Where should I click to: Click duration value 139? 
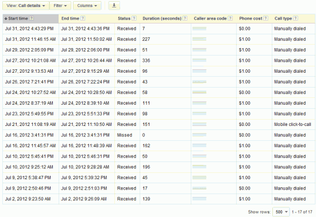[146, 199]
